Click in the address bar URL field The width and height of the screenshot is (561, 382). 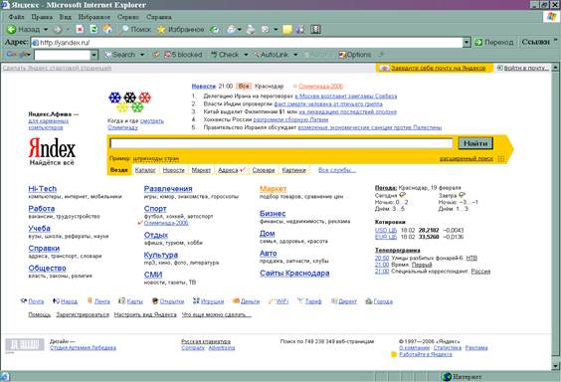[247, 43]
